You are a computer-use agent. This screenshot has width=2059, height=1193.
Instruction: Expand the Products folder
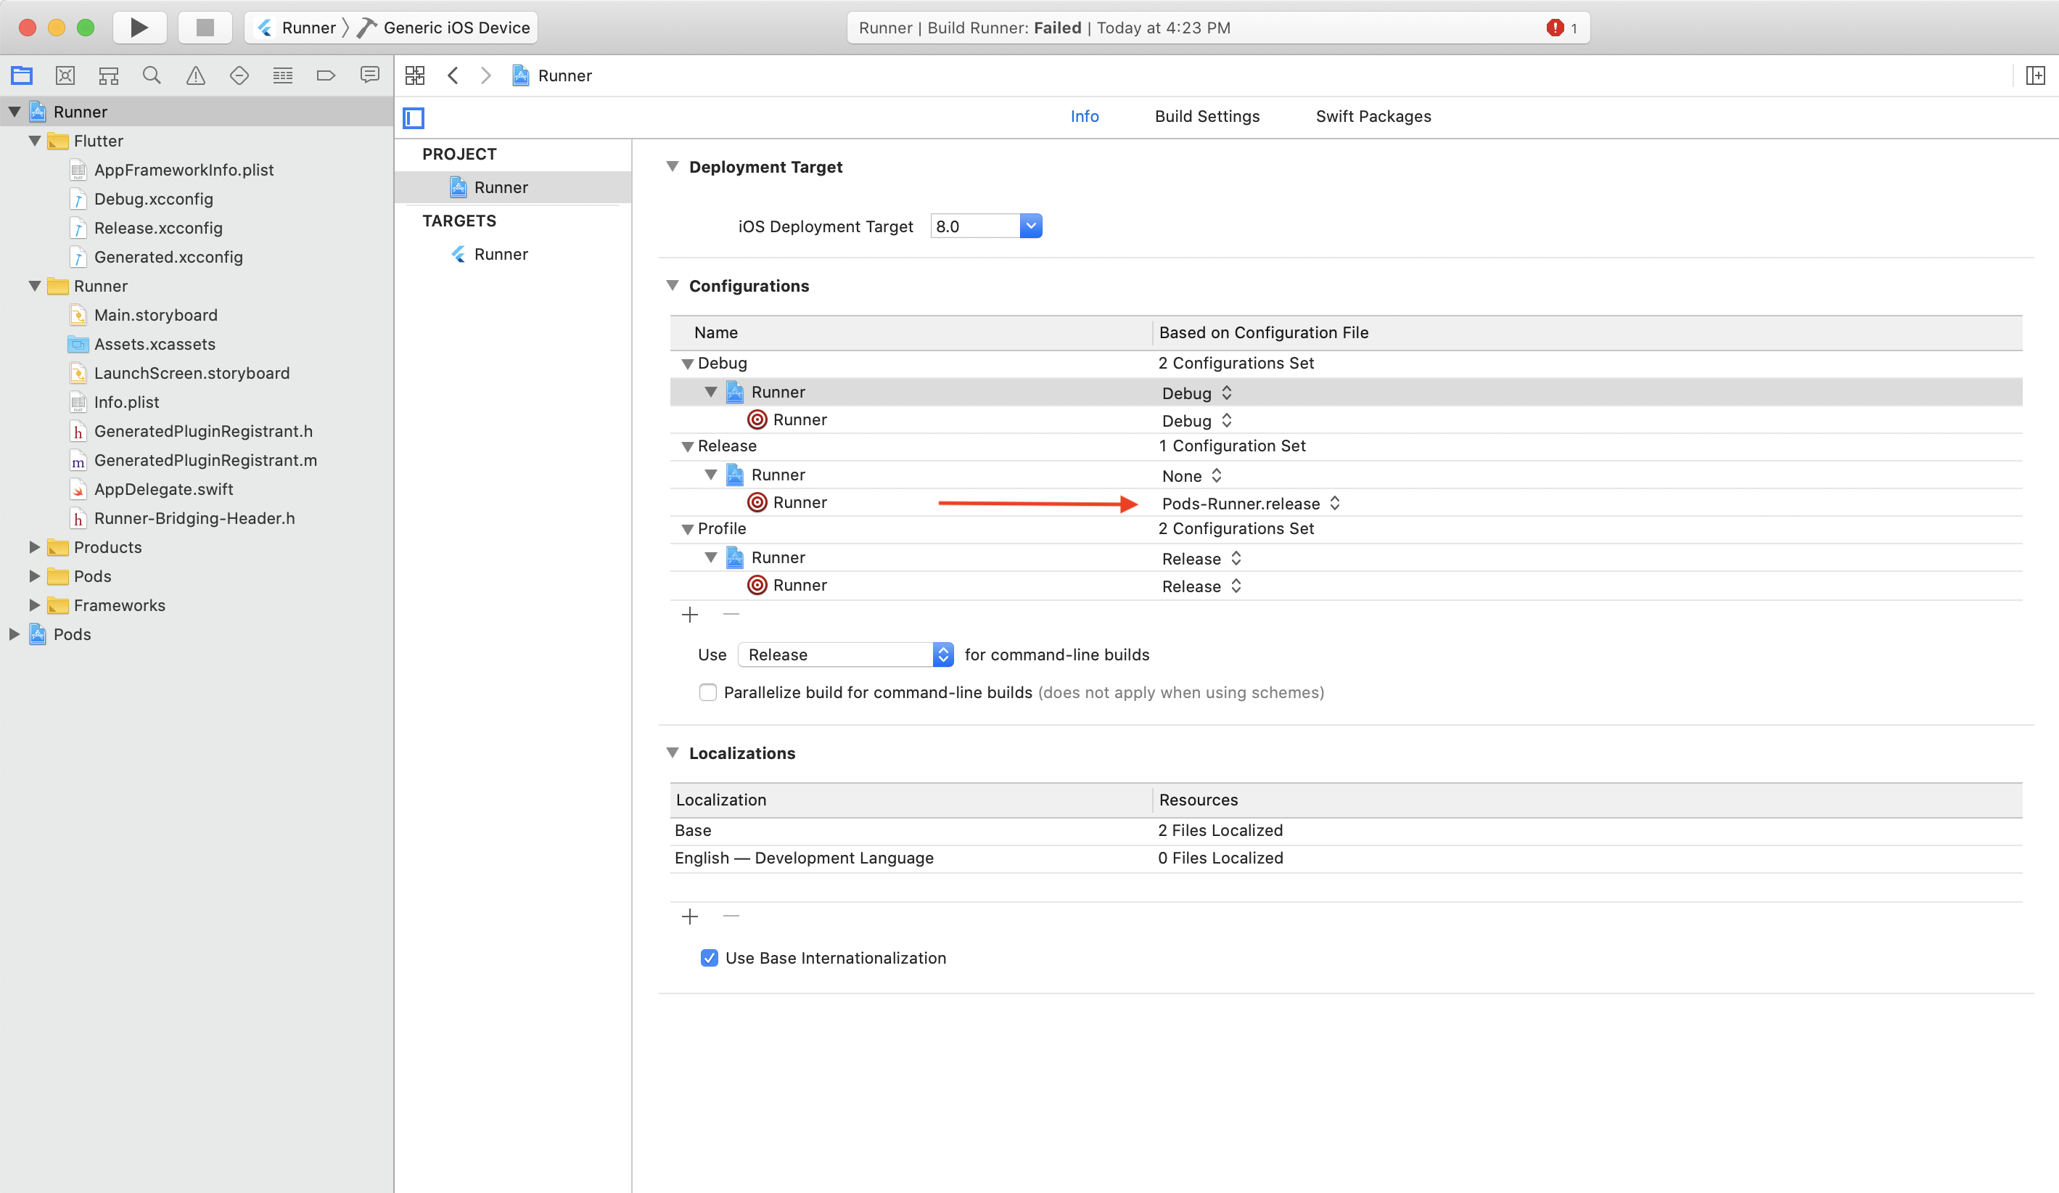pos(34,546)
